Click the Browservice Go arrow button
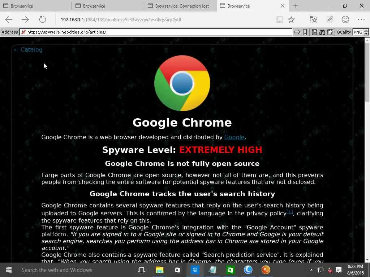370x277 pixels. (x=297, y=32)
